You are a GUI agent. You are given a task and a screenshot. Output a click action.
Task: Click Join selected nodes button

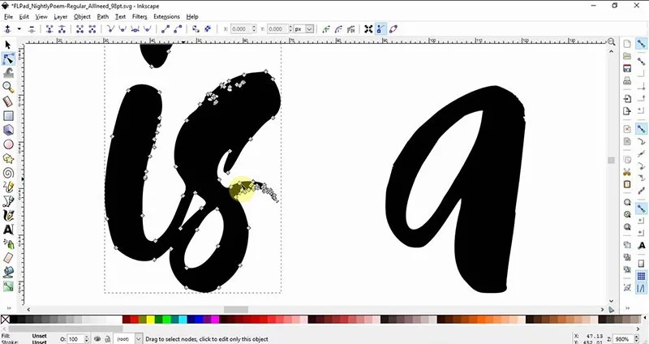49,29
